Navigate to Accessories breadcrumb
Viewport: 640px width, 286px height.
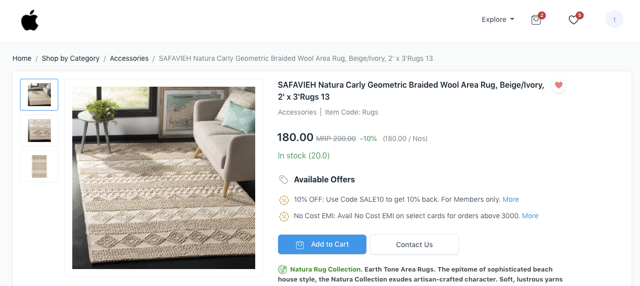(x=129, y=58)
